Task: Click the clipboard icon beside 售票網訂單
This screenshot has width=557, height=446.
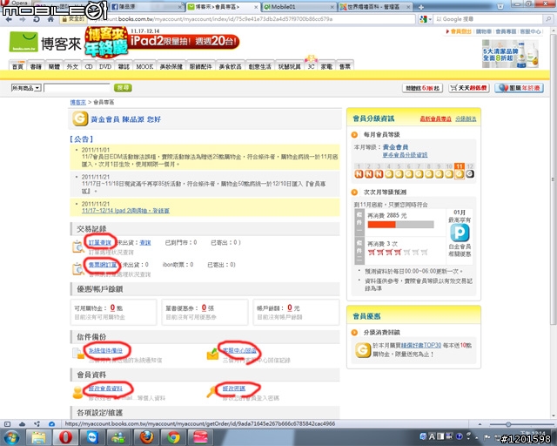Action: click(x=78, y=268)
